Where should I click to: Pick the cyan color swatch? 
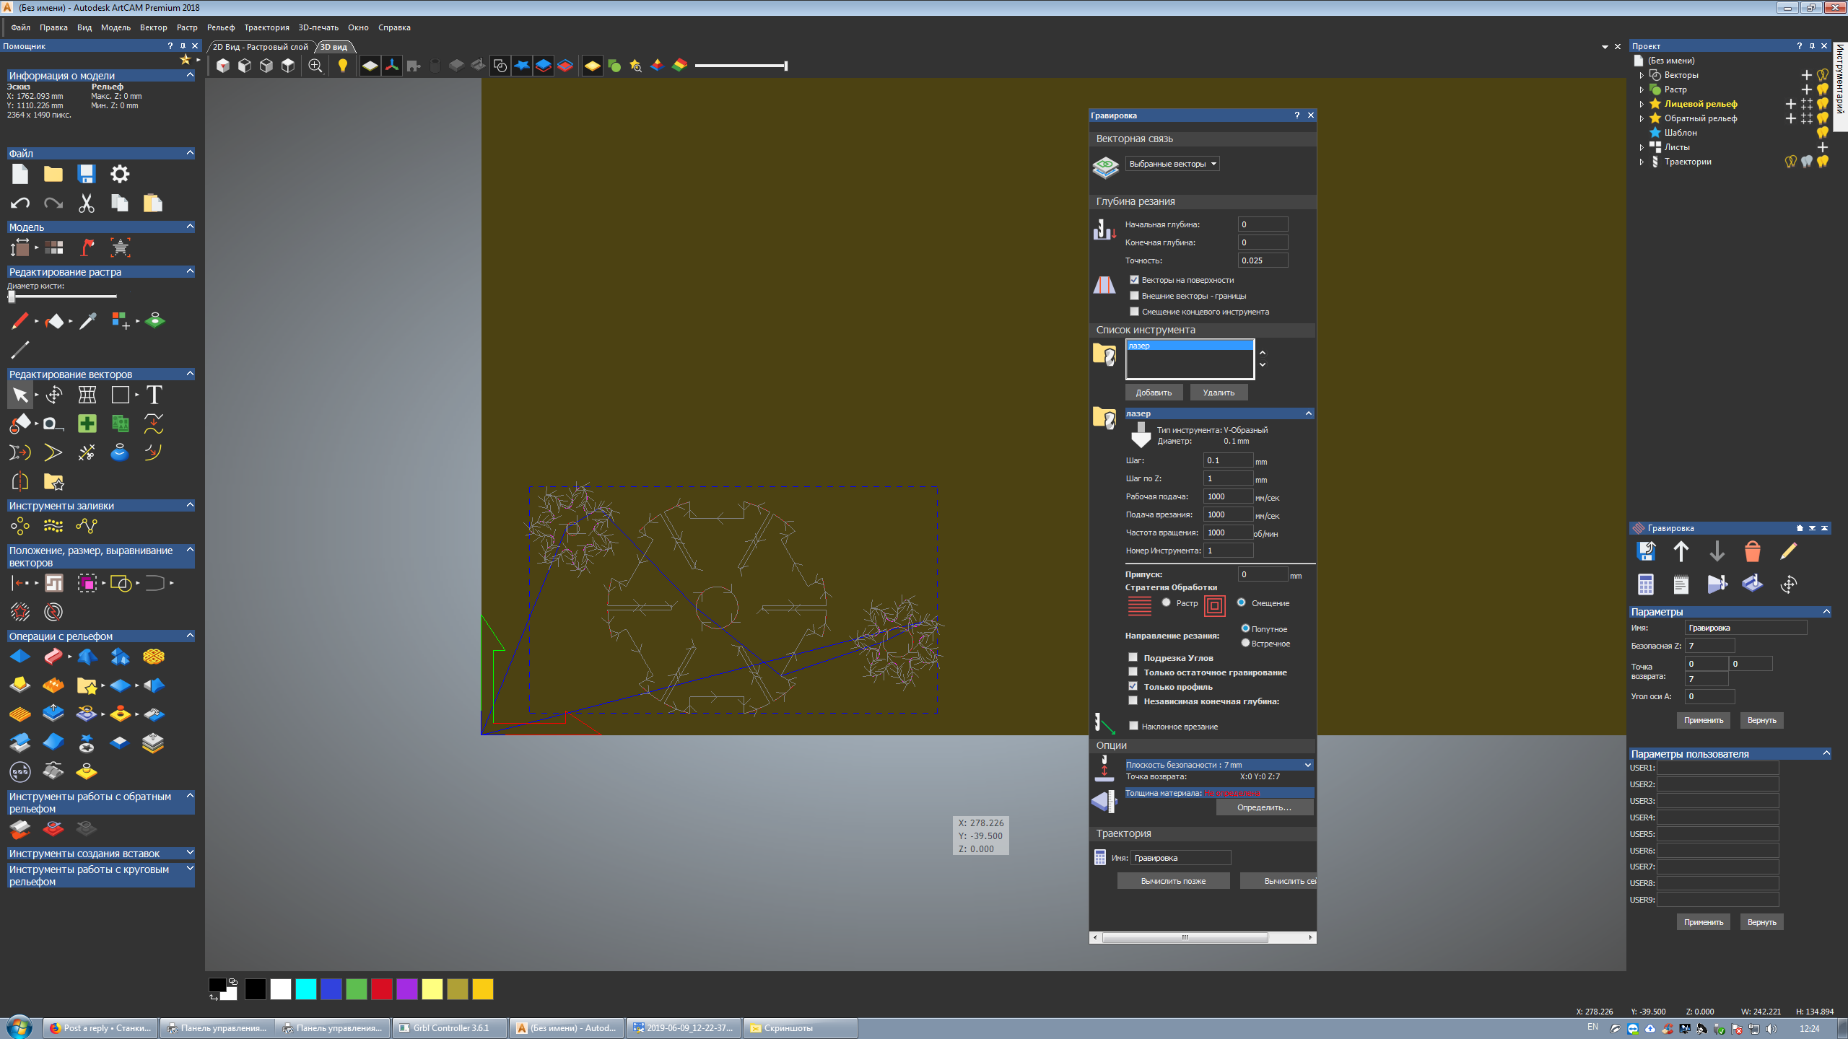point(306,989)
